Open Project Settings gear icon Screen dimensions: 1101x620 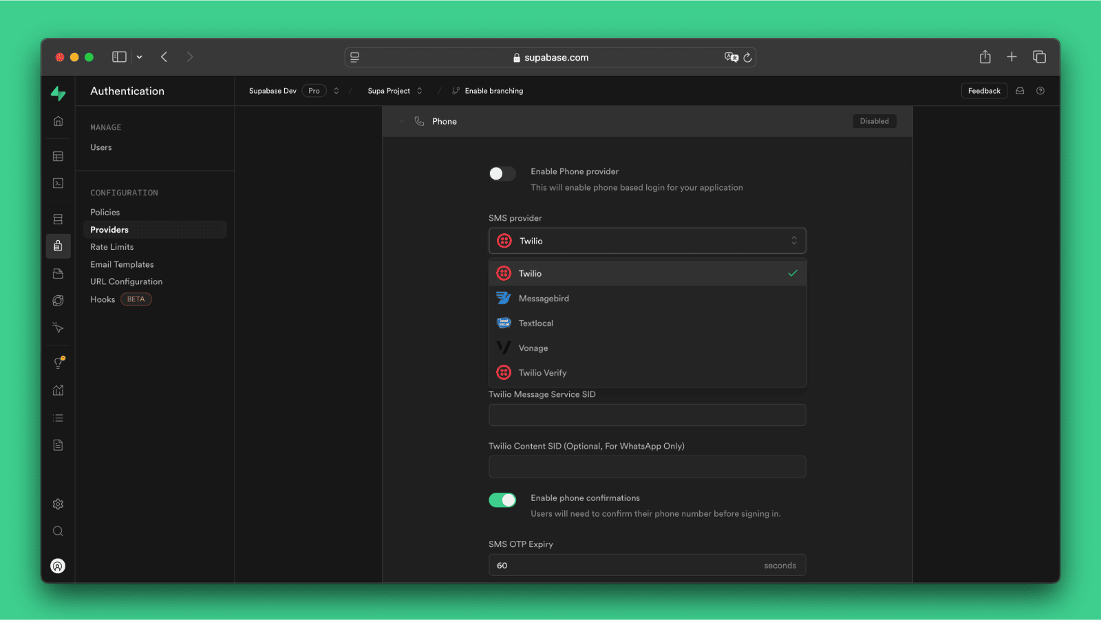point(58,504)
